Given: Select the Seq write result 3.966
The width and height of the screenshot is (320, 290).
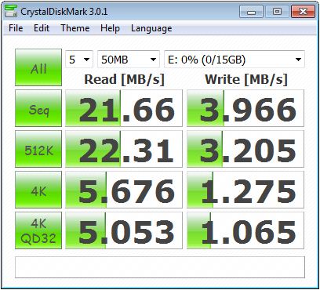Looking at the screenshot, I should click(x=245, y=108).
